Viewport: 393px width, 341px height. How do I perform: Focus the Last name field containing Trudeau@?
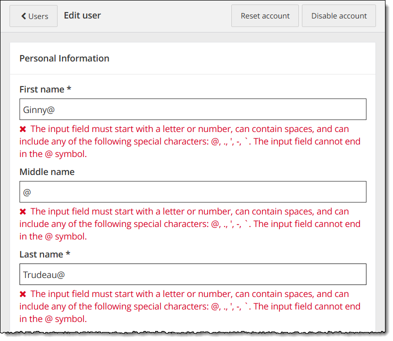(x=193, y=274)
